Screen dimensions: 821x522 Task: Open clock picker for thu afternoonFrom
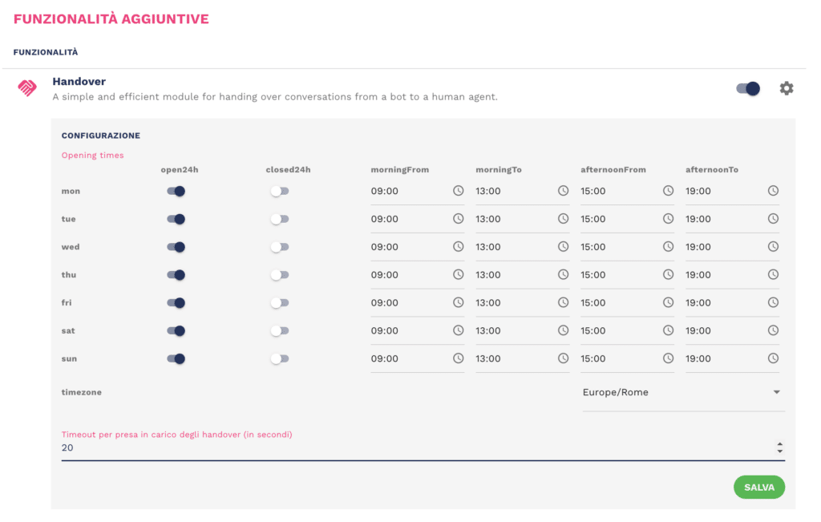tap(668, 274)
